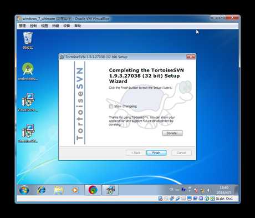Click the VirtualBox optical drive status icon
This screenshot has width=255, height=218.
(x=166, y=199)
